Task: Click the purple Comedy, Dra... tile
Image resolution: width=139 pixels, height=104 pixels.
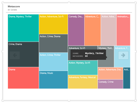Action: pyautogui.click(x=76, y=30)
